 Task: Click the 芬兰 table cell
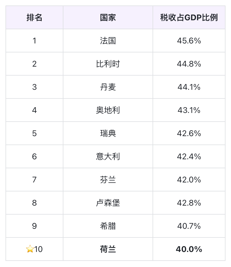point(108,180)
